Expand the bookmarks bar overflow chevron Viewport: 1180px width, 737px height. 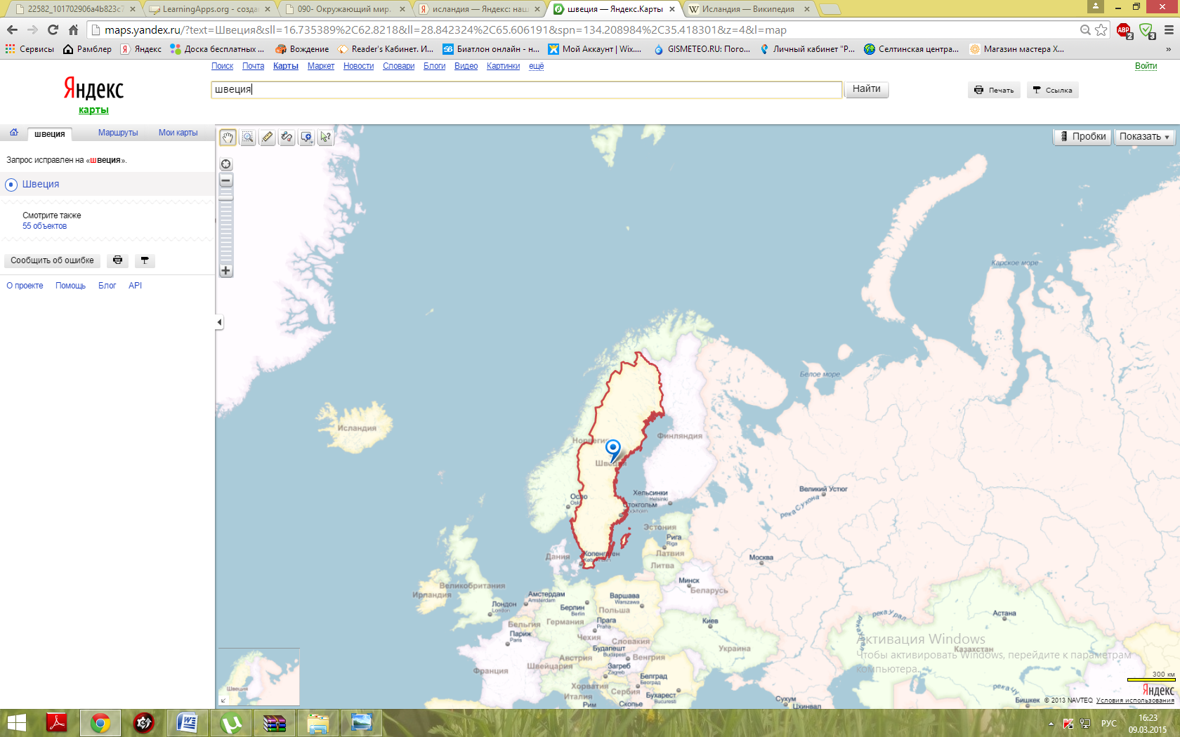[1168, 49]
